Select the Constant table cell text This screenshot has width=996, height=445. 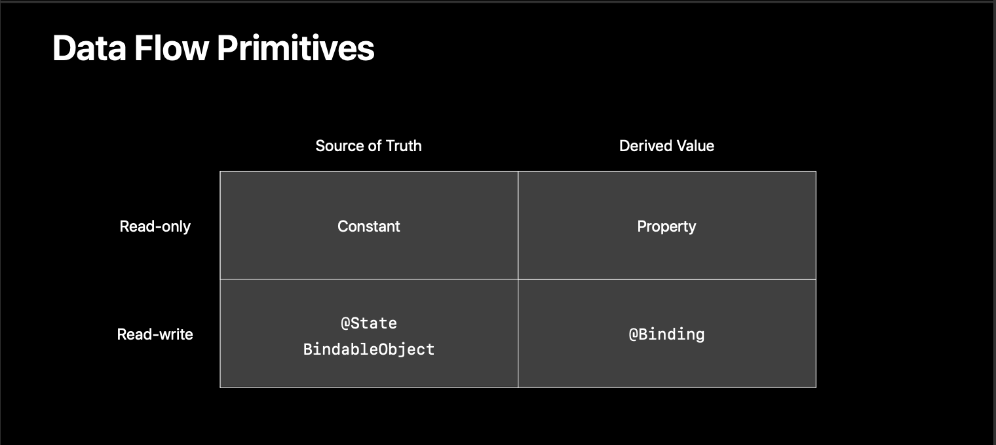click(x=369, y=226)
